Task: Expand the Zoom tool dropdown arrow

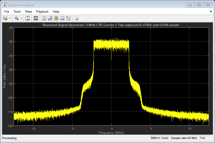Action: pos(21,18)
